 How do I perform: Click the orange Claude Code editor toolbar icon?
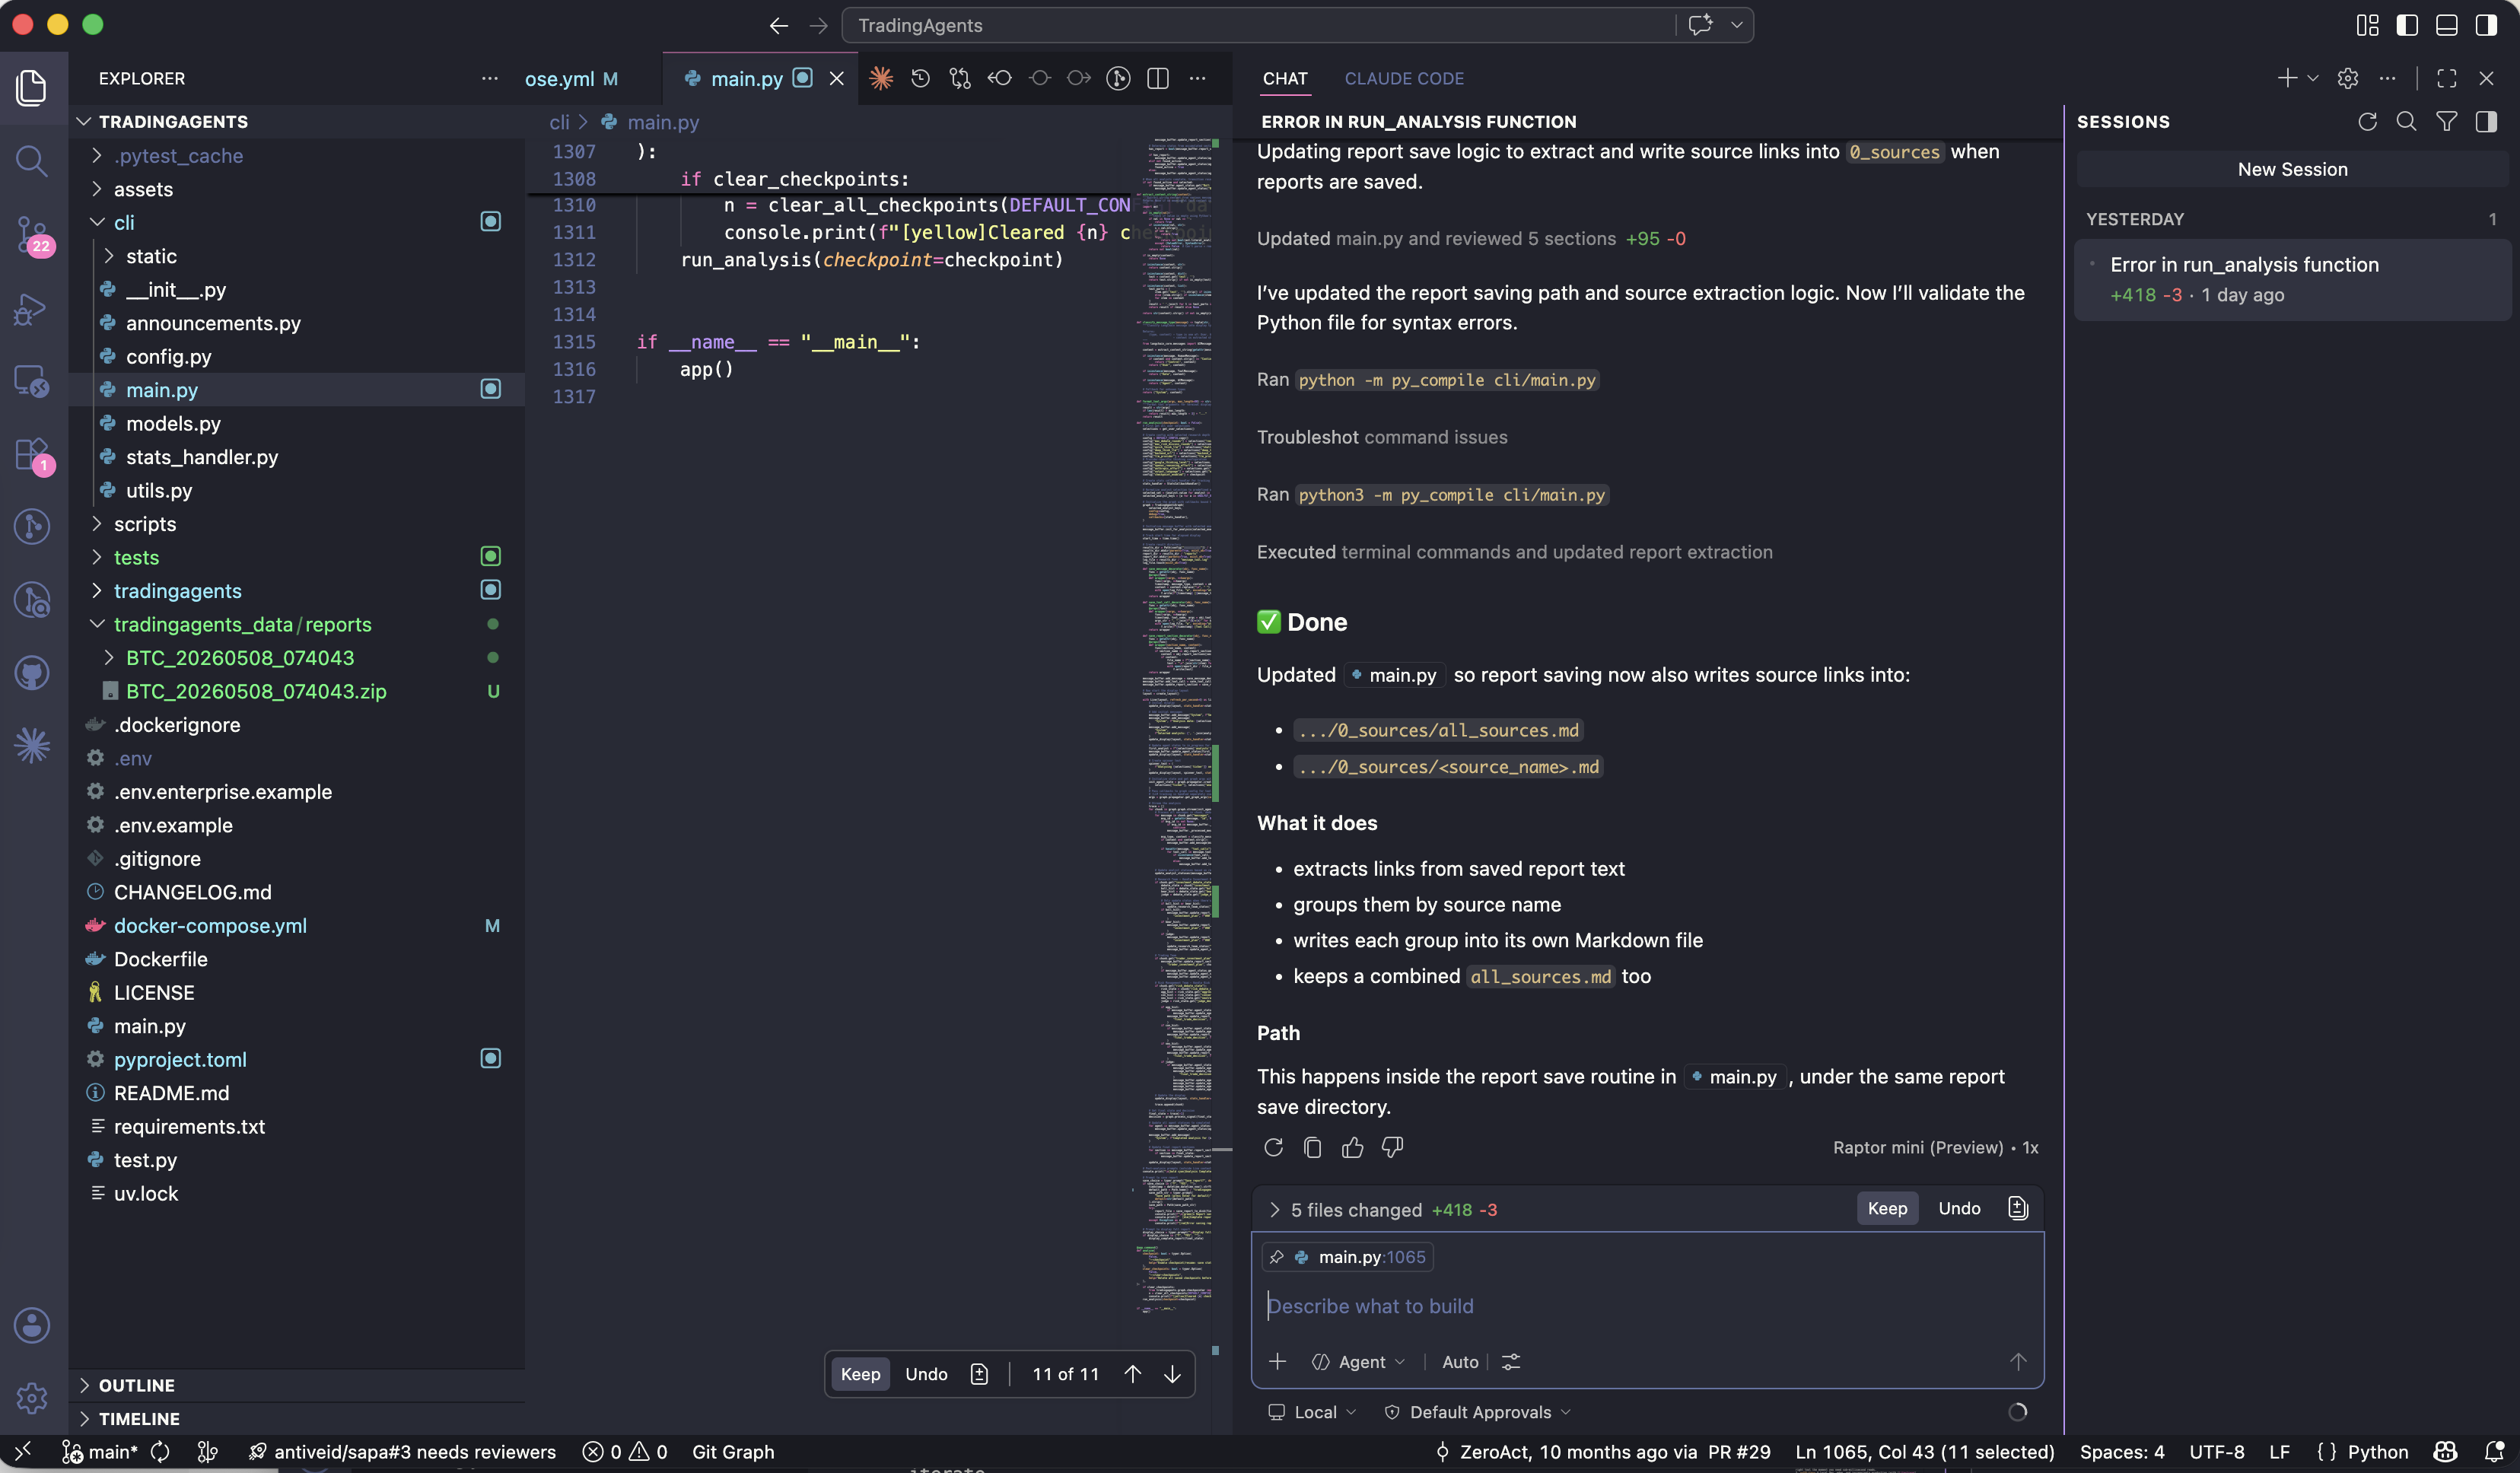click(881, 78)
